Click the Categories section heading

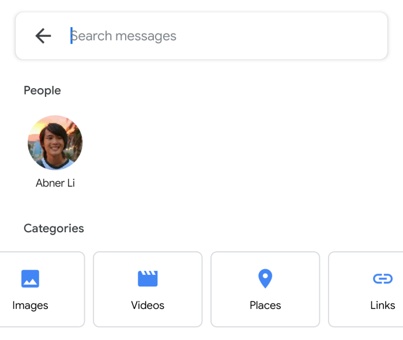54,228
